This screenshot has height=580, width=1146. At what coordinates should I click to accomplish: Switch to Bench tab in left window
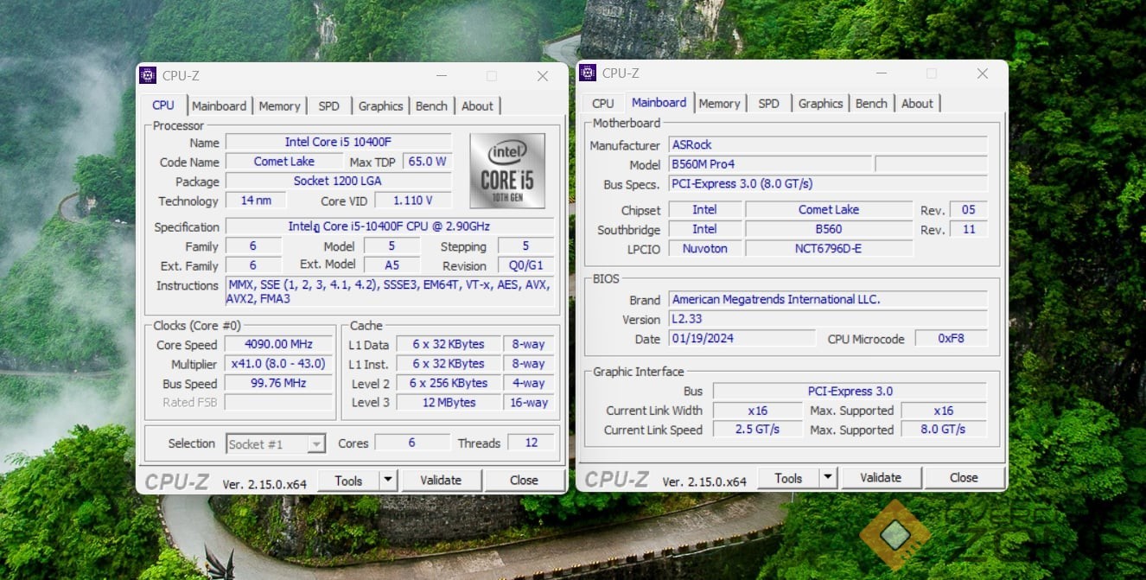coord(431,106)
